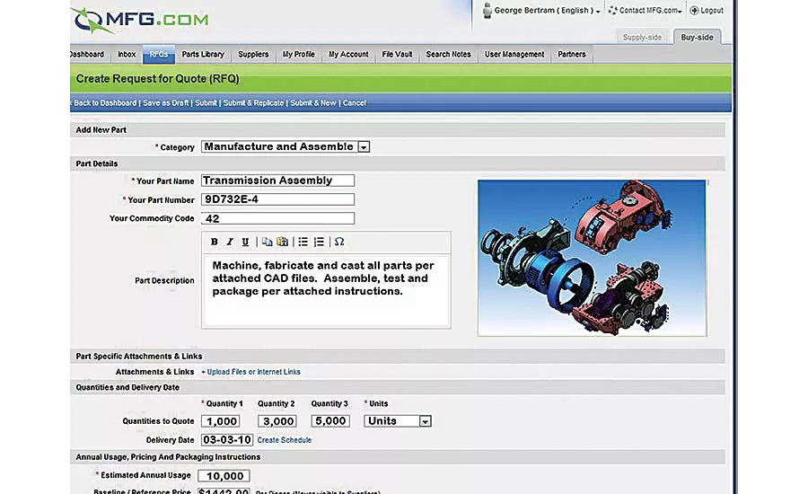The width and height of the screenshot is (808, 494).
Task: Open the Parts Library tab
Action: point(203,54)
